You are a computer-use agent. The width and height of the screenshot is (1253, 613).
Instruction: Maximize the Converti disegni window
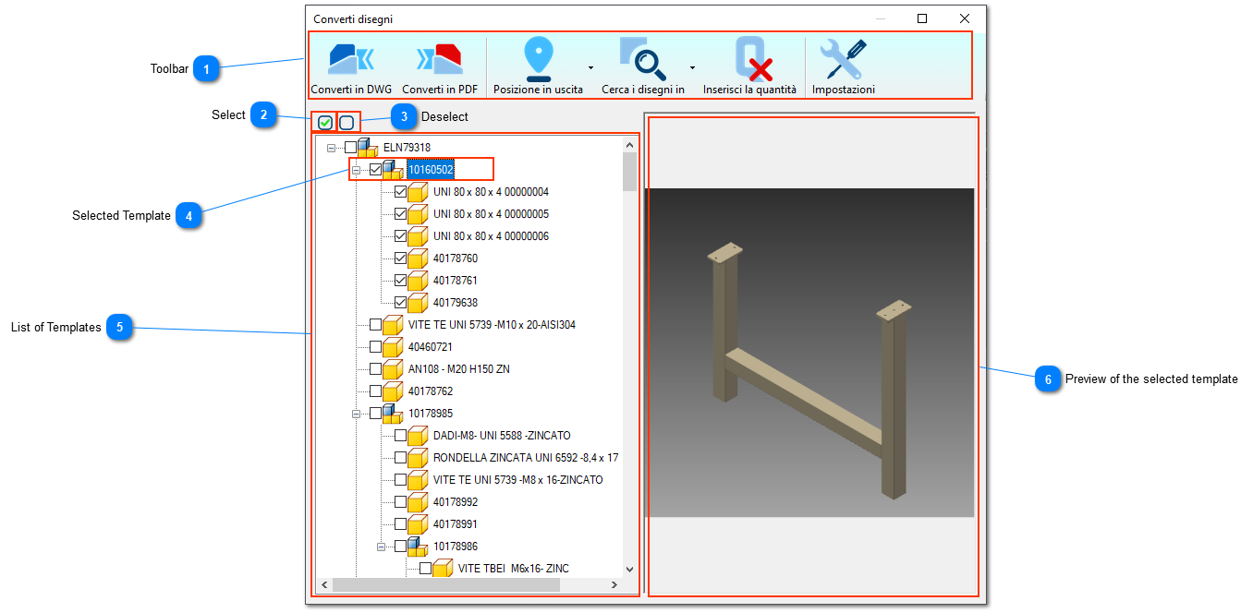coord(922,18)
